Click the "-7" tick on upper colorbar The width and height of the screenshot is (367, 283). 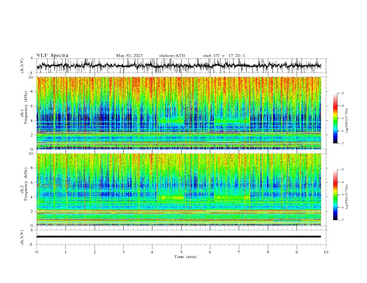[x=342, y=143]
